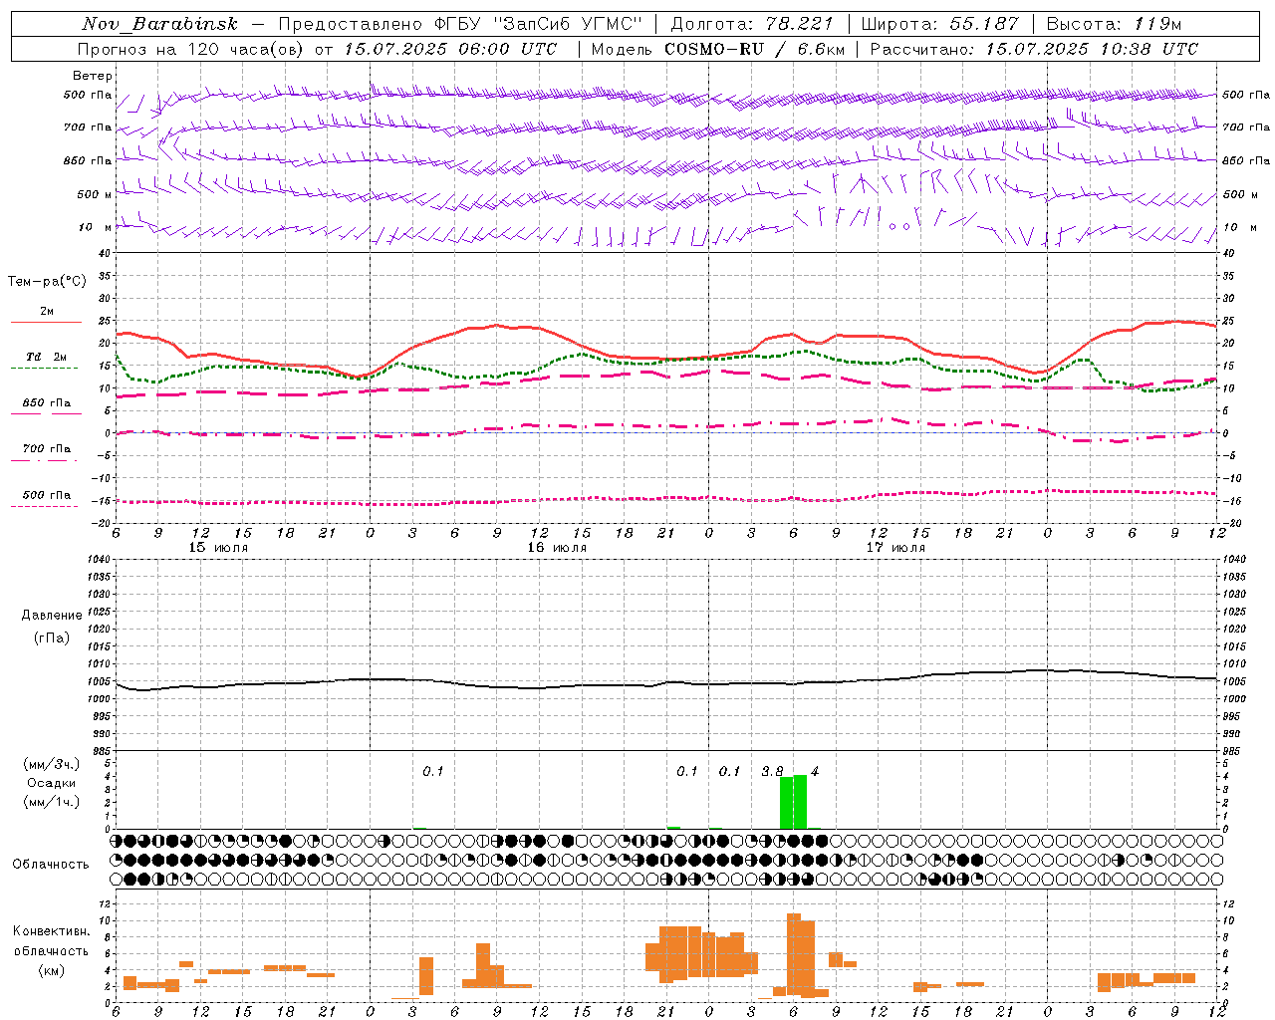Click the longitude value Долгота: 78.221
This screenshot has width=1275, height=1020.
pos(752,24)
